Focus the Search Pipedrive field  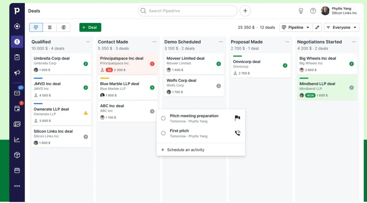click(x=187, y=11)
